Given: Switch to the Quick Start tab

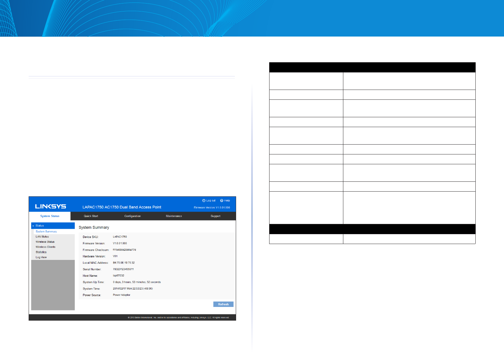Looking at the screenshot, I should 91,216.
